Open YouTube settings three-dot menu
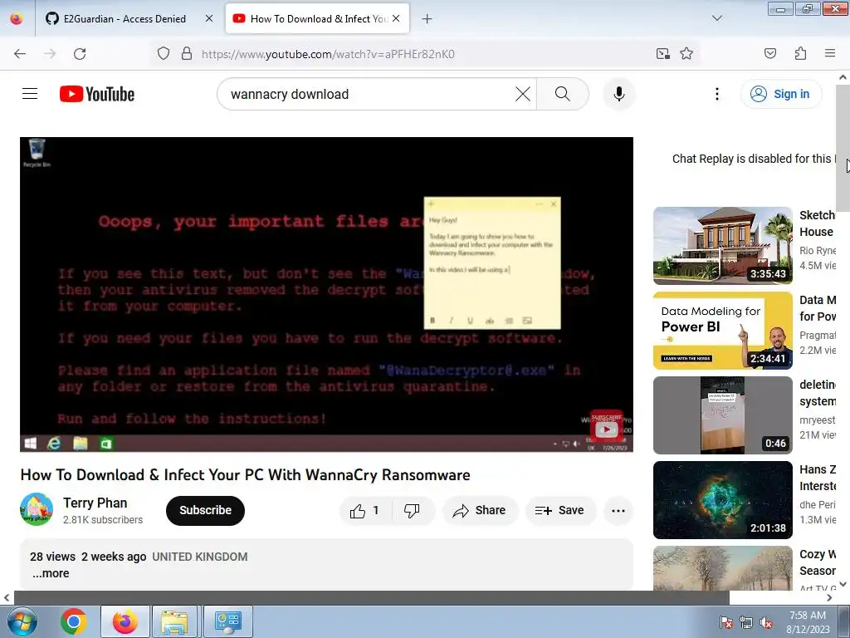Screen dimensions: 850x638 tap(716, 94)
